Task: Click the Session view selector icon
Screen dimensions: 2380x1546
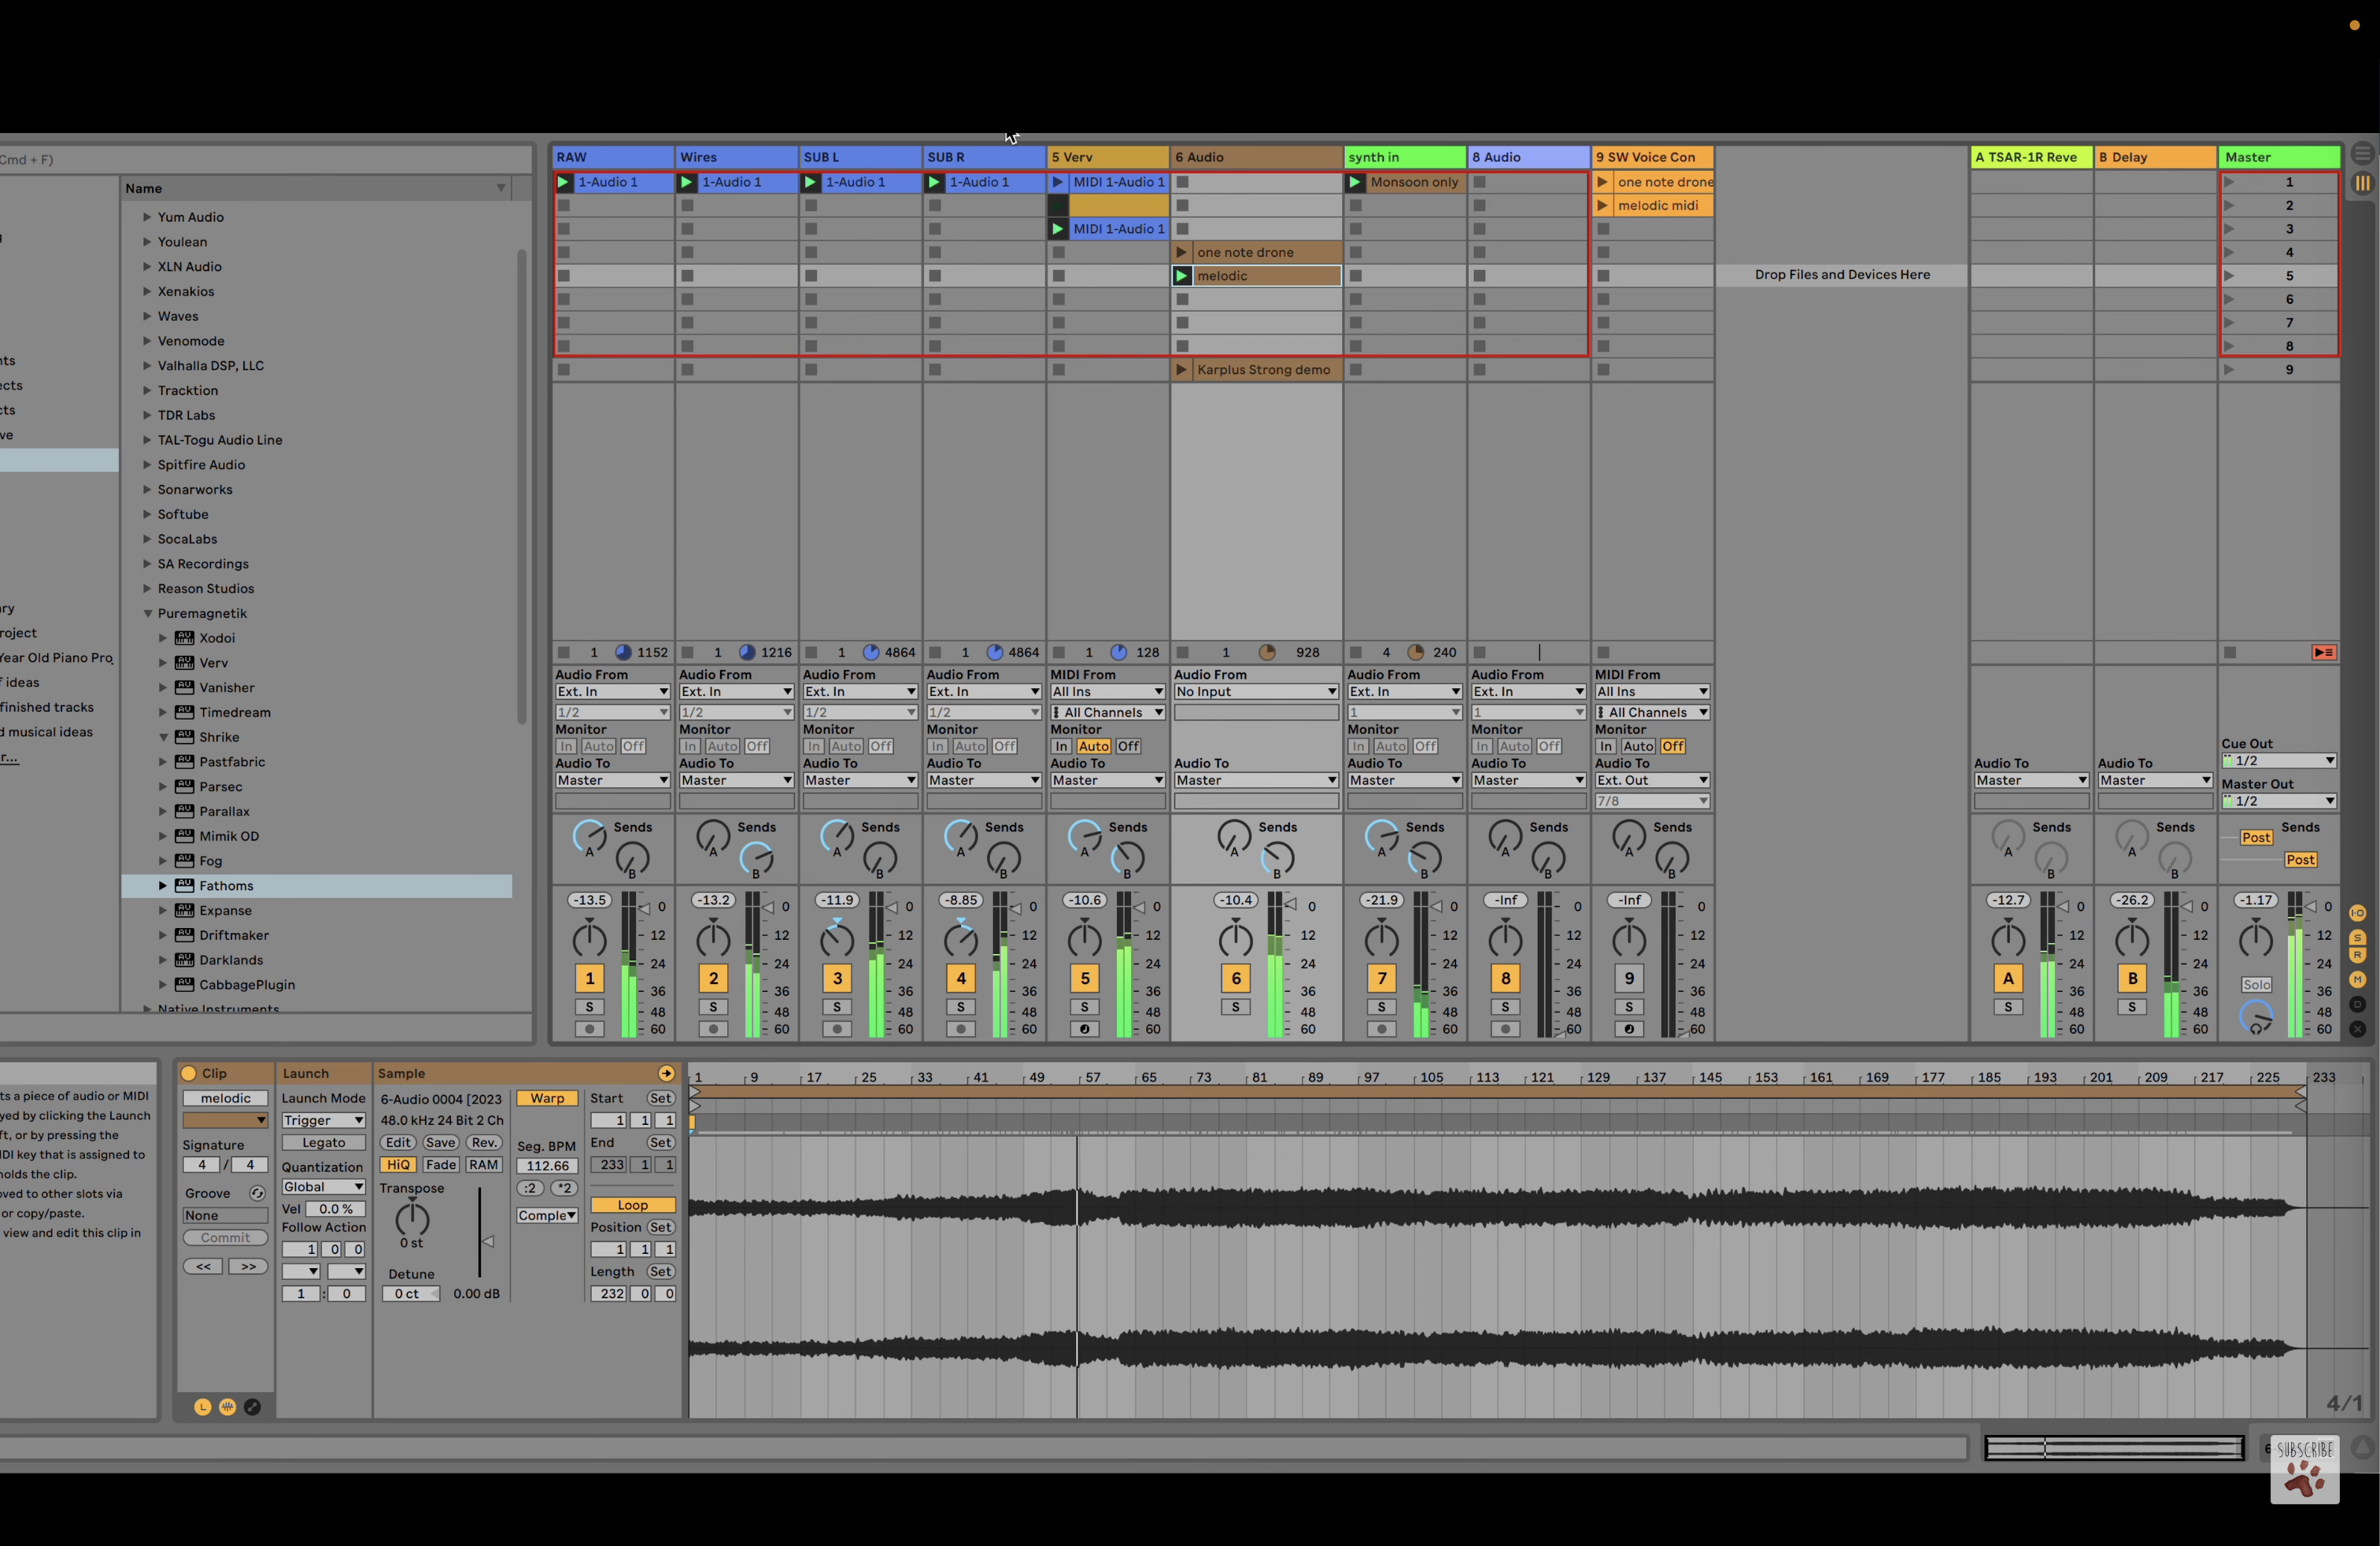Action: pos(2362,183)
